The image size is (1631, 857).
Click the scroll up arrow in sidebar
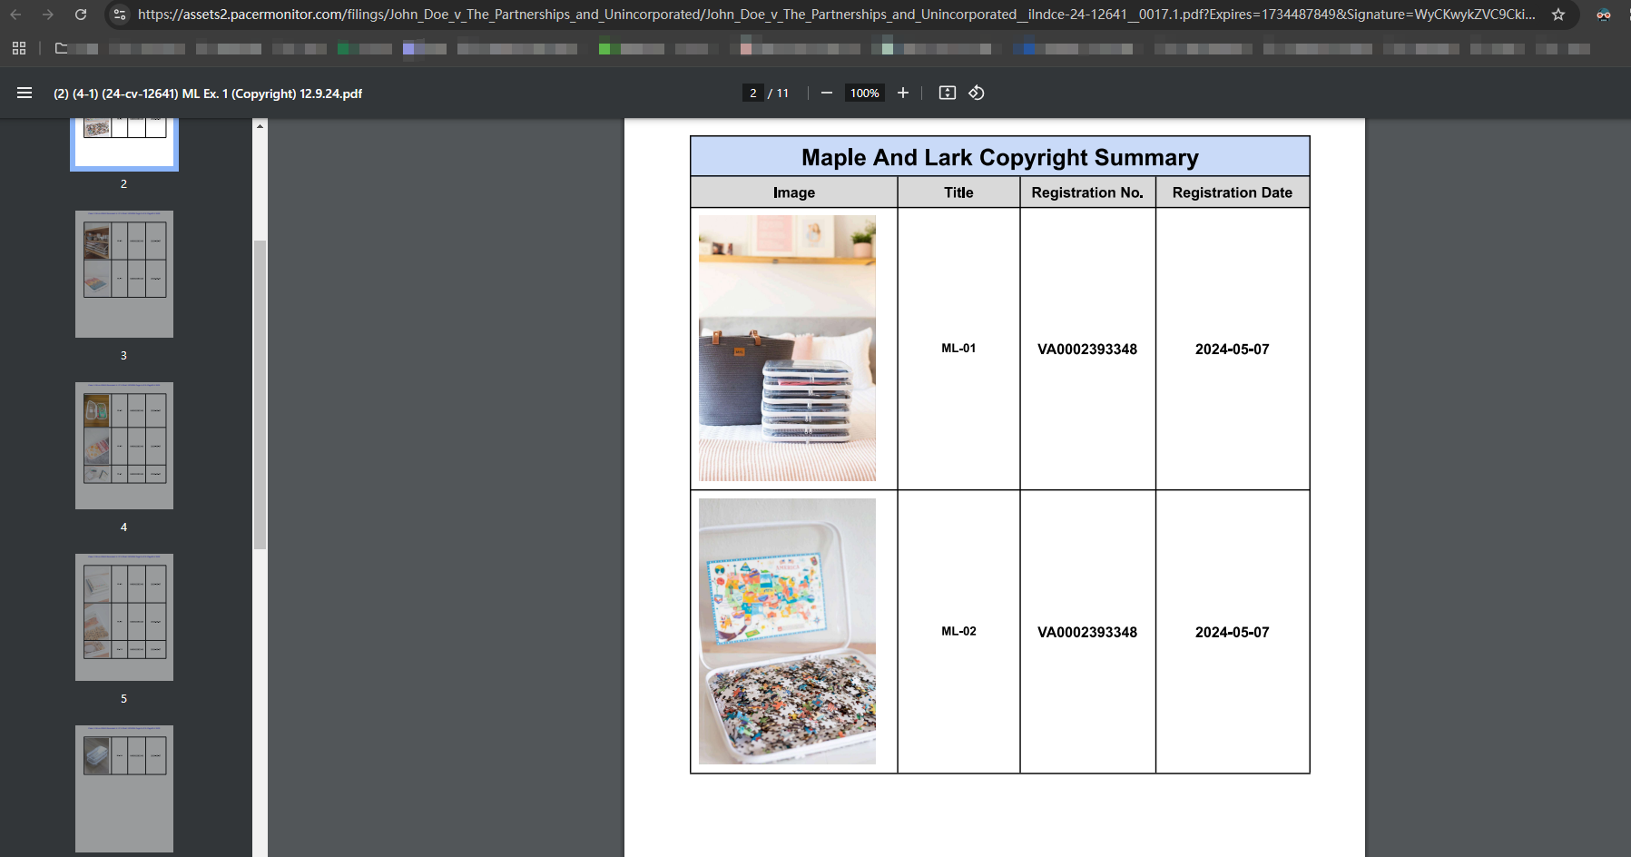[260, 126]
